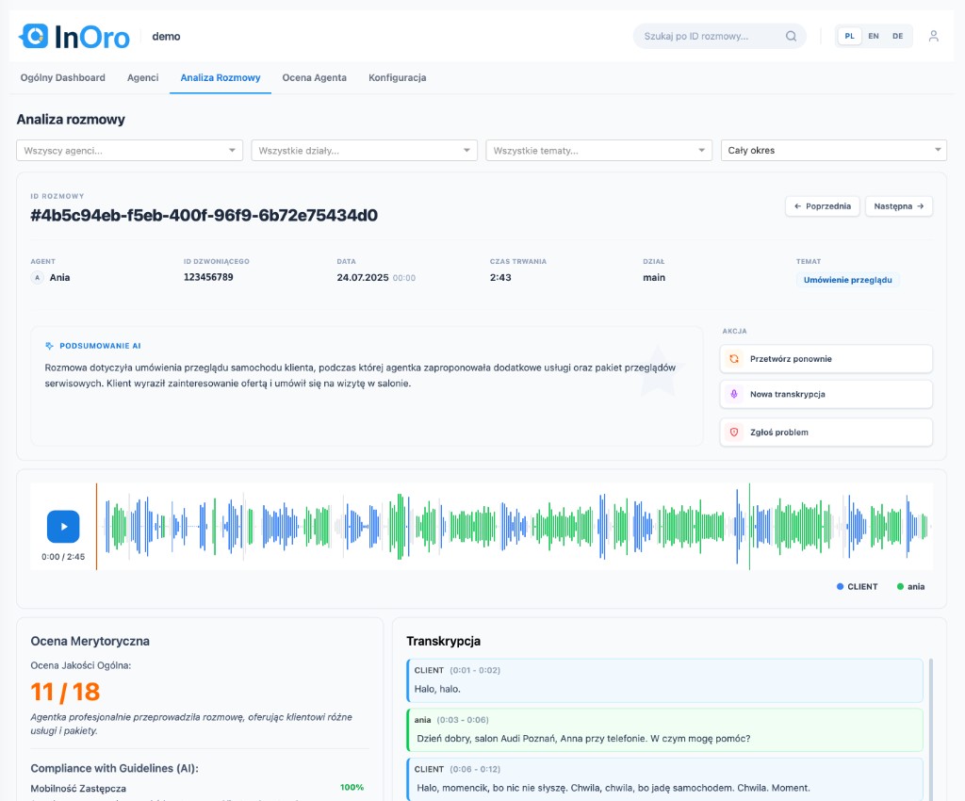Viewport: 965px width, 801px height.
Task: Open the Ocena Agenta tab
Action: tap(314, 78)
